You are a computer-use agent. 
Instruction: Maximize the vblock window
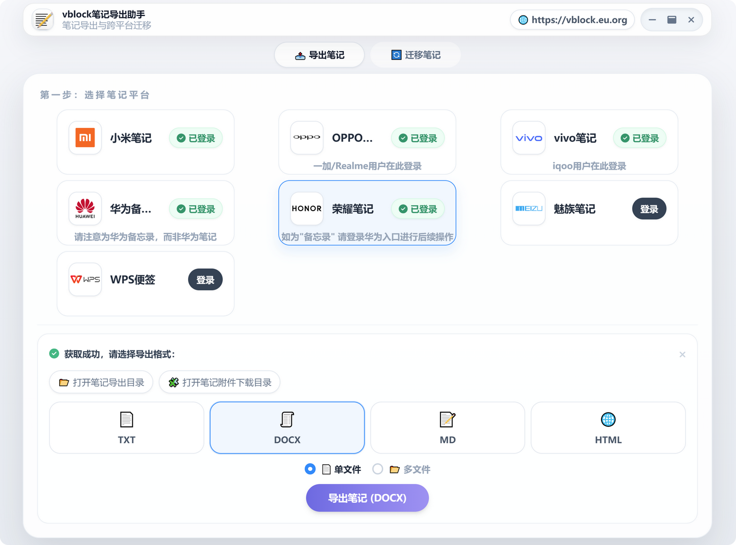(x=672, y=20)
